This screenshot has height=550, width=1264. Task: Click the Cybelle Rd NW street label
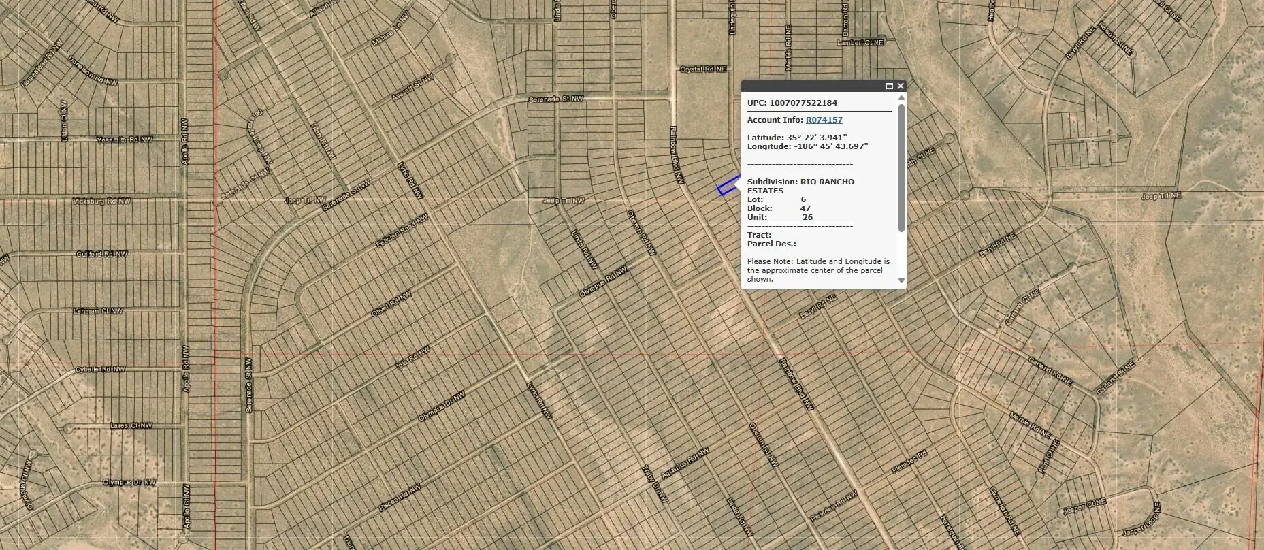pos(100,370)
